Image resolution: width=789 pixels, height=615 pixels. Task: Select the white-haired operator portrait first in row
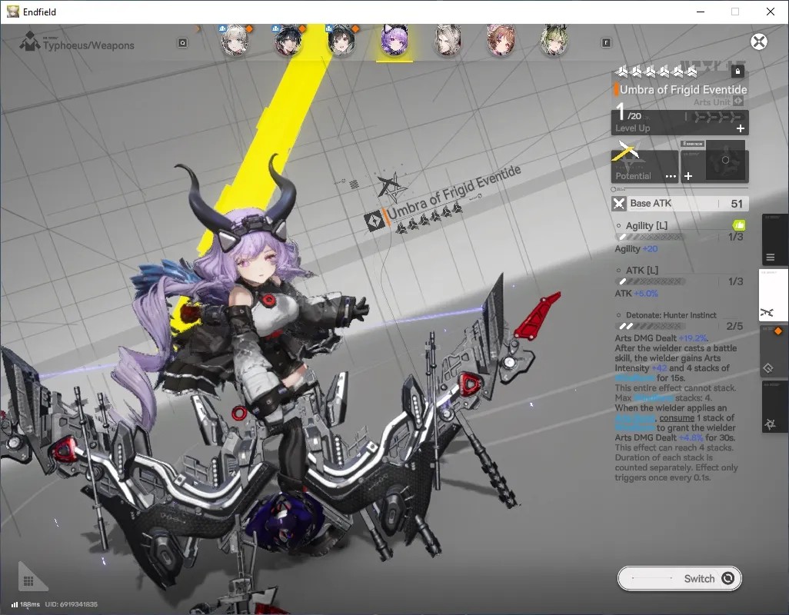235,40
